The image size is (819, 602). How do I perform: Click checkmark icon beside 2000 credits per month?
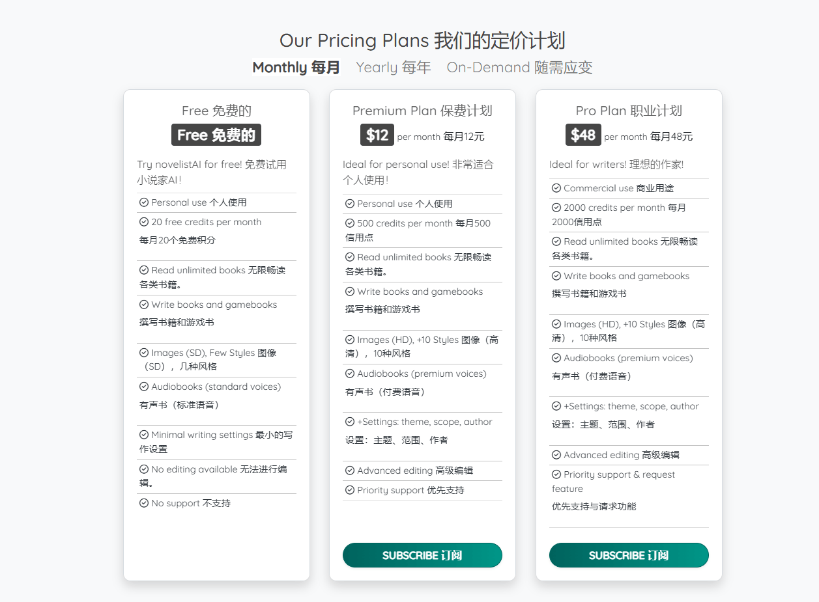[556, 208]
